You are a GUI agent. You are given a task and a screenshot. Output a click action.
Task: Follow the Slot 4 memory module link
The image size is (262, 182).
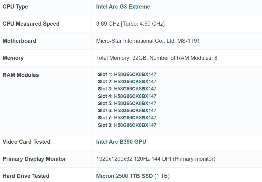[x=135, y=96]
